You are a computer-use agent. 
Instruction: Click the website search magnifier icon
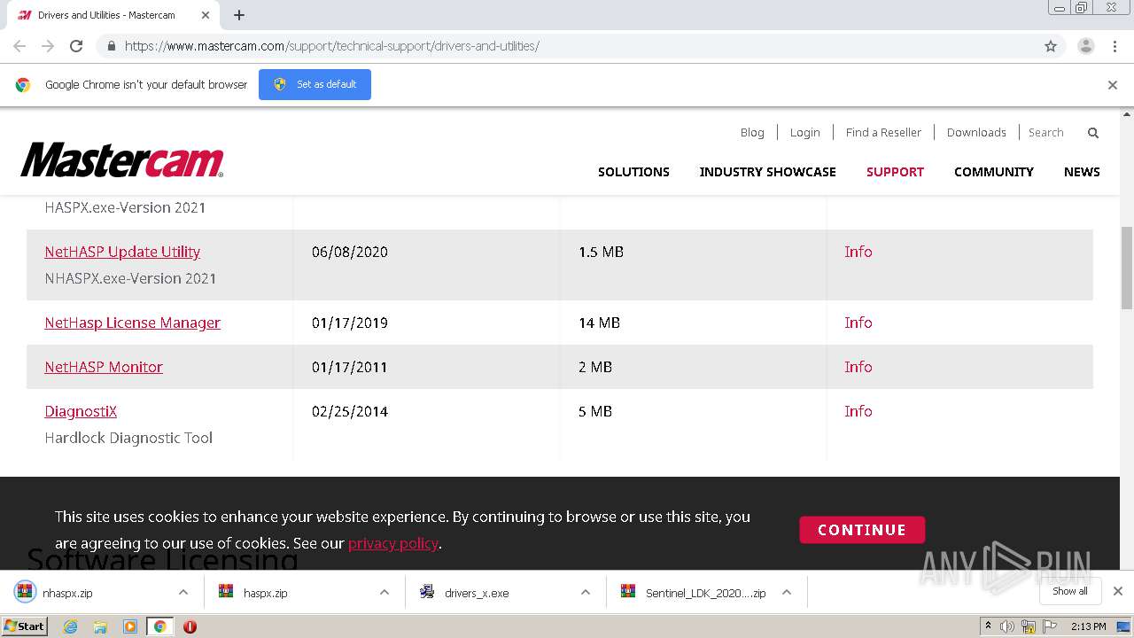pos(1093,133)
